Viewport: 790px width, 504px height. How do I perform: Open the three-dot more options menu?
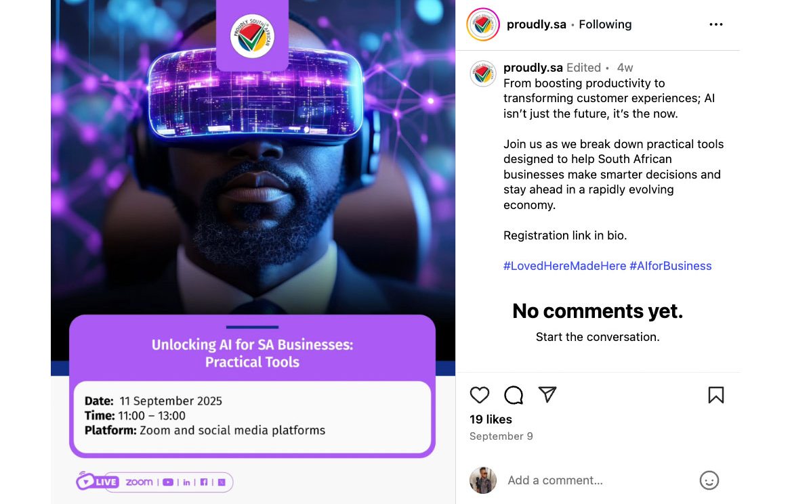click(715, 24)
